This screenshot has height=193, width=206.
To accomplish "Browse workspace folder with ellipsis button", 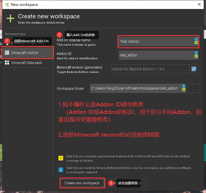I will 193,88.
